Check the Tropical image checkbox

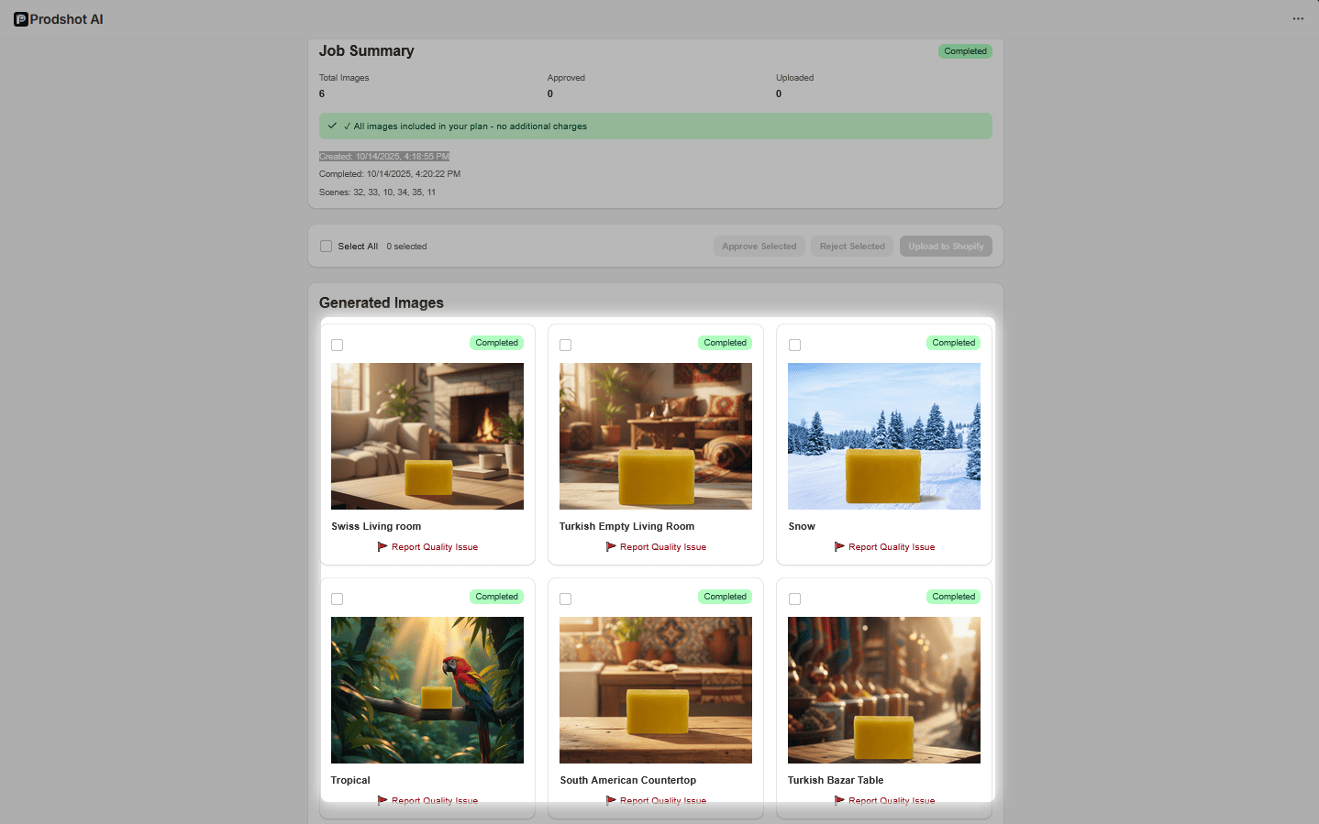pos(337,599)
